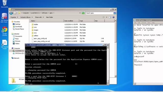
Task: Click the Forward arrow in Explorer window
Action: [x=15, y=13]
